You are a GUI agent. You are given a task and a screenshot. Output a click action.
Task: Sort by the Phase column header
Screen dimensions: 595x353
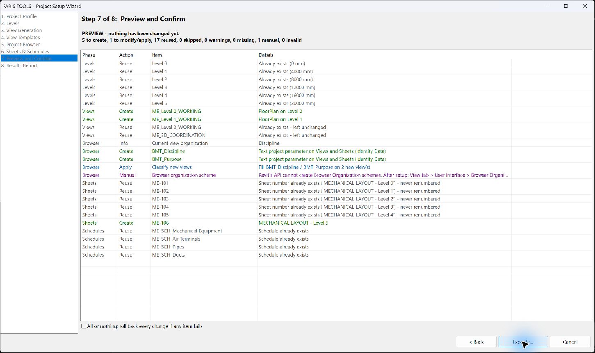pyautogui.click(x=89, y=55)
